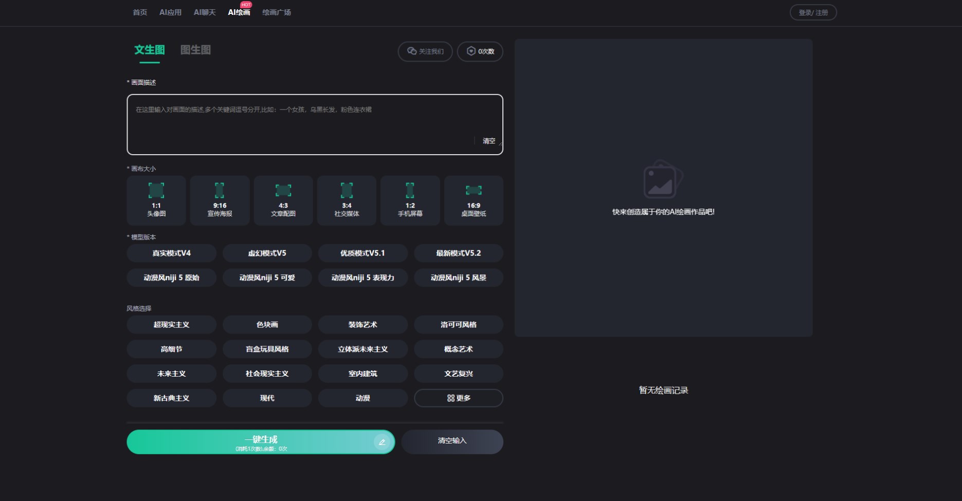Switch to the 文生图 tab

150,50
